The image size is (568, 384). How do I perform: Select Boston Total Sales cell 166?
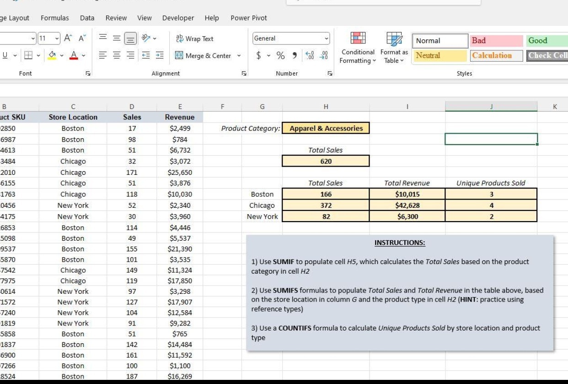(326, 195)
